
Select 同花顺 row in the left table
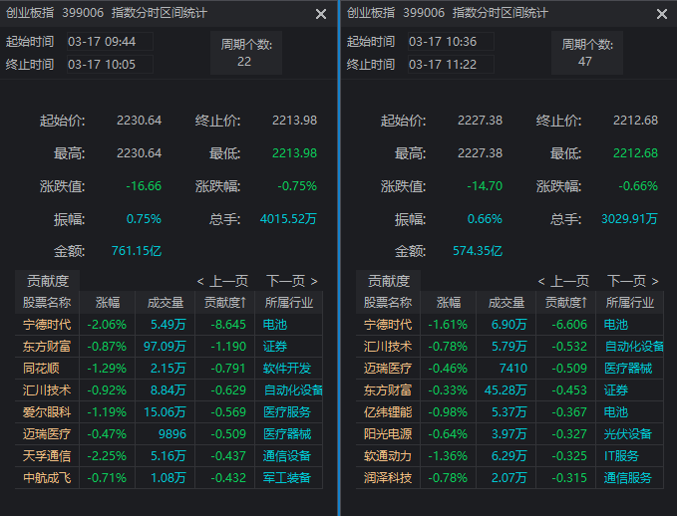(x=48, y=369)
